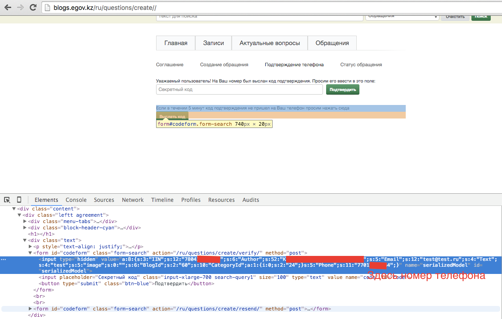
Task: Click the text about code not arriving
Action: pyautogui.click(x=253, y=108)
